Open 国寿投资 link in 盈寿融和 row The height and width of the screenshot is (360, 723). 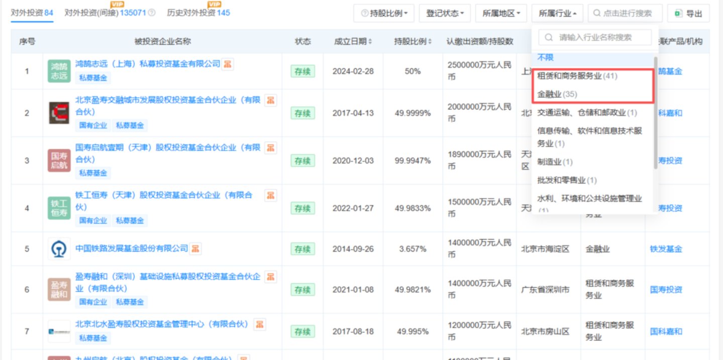point(666,289)
